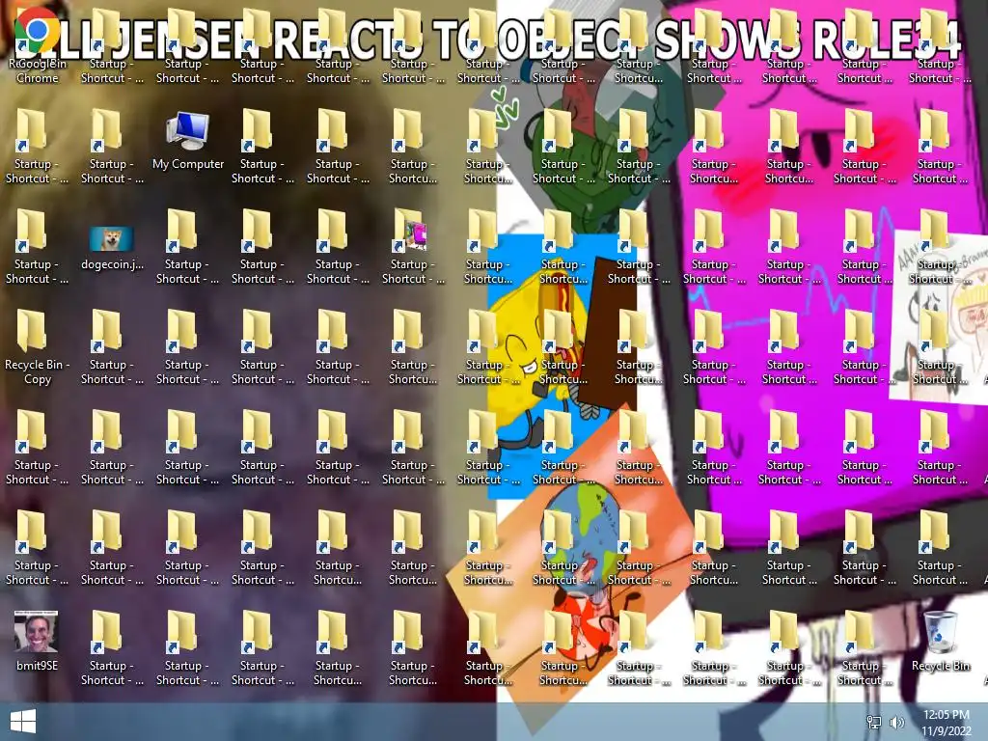Open the dogecoin.j... image file

pyautogui.click(x=112, y=247)
